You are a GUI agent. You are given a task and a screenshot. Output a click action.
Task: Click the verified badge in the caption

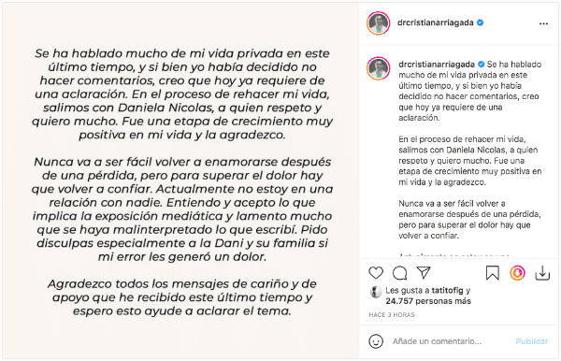coord(482,65)
